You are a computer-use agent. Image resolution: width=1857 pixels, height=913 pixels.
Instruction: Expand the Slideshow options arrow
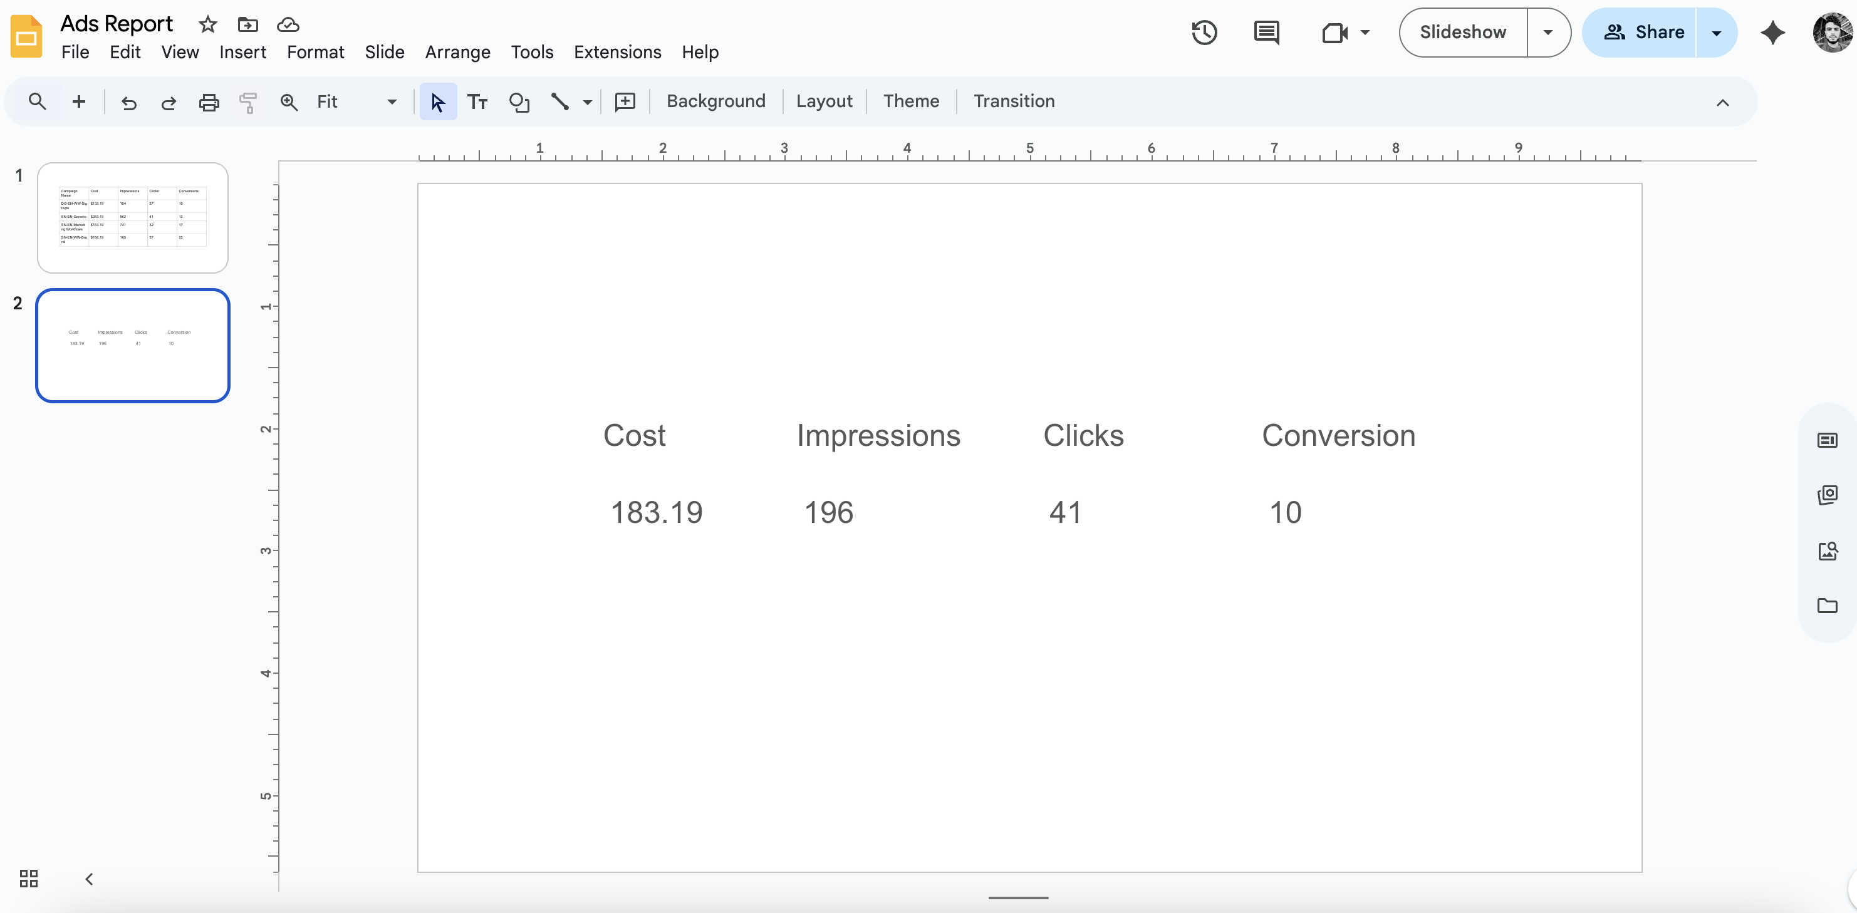pos(1547,33)
